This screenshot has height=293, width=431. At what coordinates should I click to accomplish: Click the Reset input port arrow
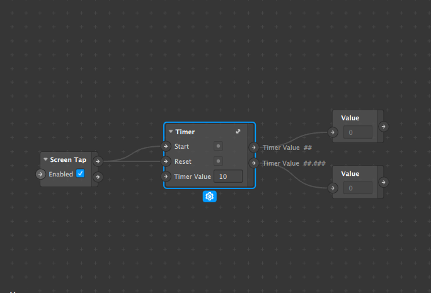pyautogui.click(x=166, y=161)
